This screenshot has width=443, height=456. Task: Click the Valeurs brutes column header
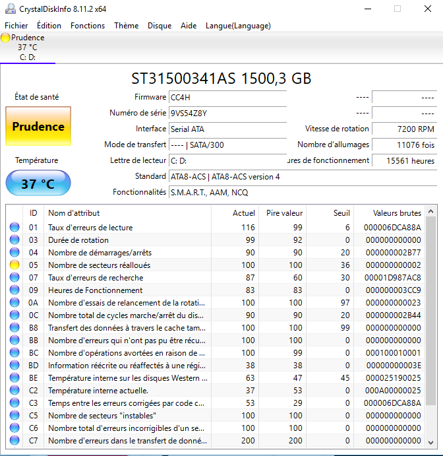396,213
